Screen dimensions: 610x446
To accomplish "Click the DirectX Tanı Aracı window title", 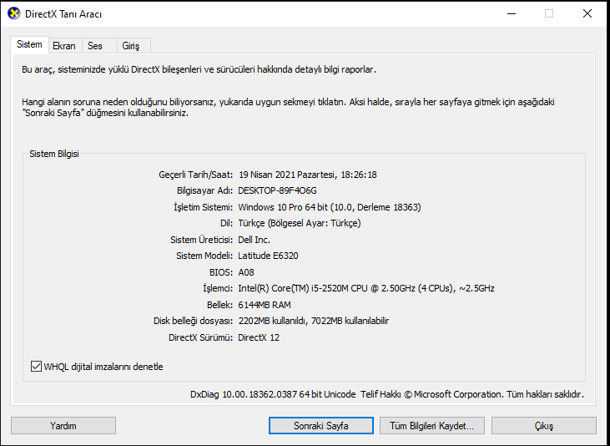I will pos(63,14).
